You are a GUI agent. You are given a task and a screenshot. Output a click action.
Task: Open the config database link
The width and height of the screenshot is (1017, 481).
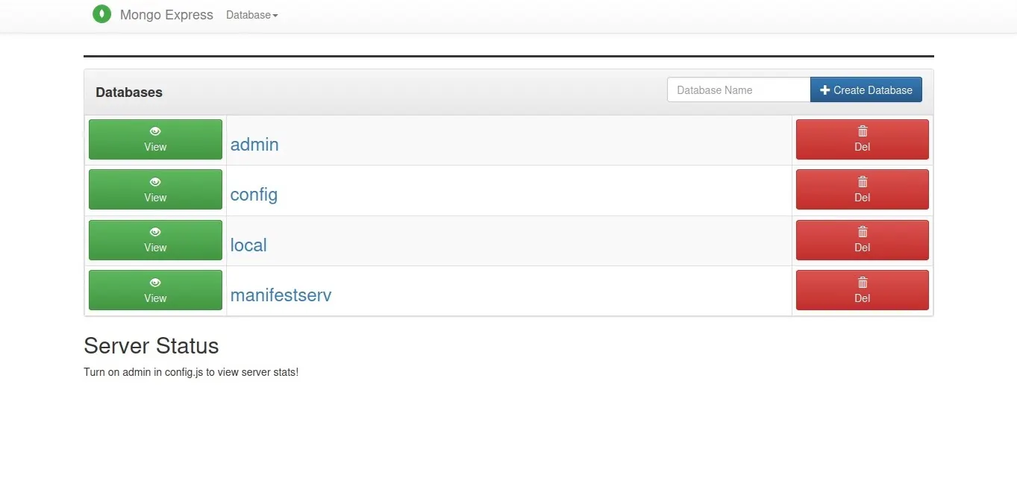click(254, 195)
